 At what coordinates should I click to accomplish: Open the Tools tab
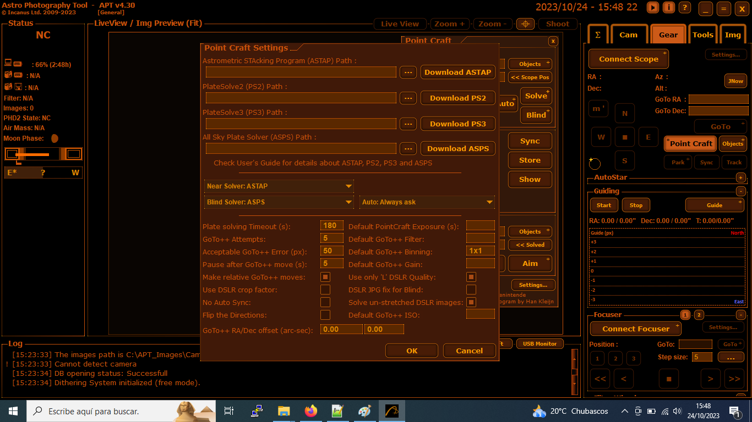pos(703,34)
